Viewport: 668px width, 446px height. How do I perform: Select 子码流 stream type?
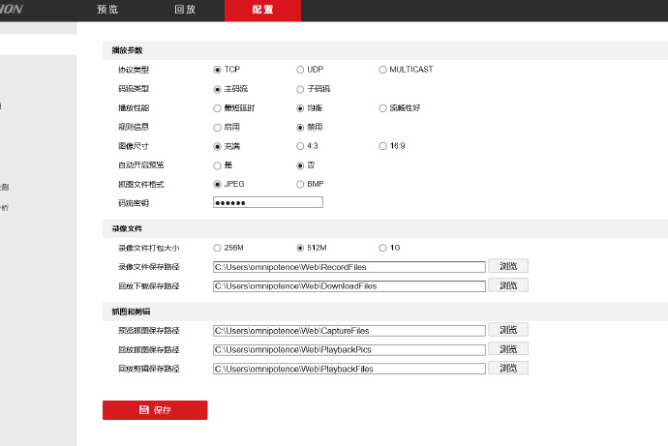point(300,89)
